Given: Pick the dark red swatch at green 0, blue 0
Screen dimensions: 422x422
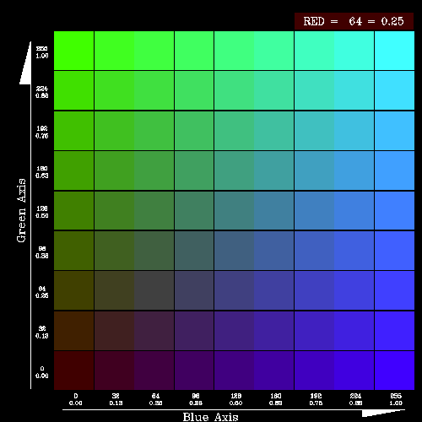Looking at the screenshot, I should pos(73,371).
